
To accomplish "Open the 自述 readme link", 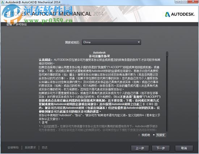I will [x=45, y=147].
